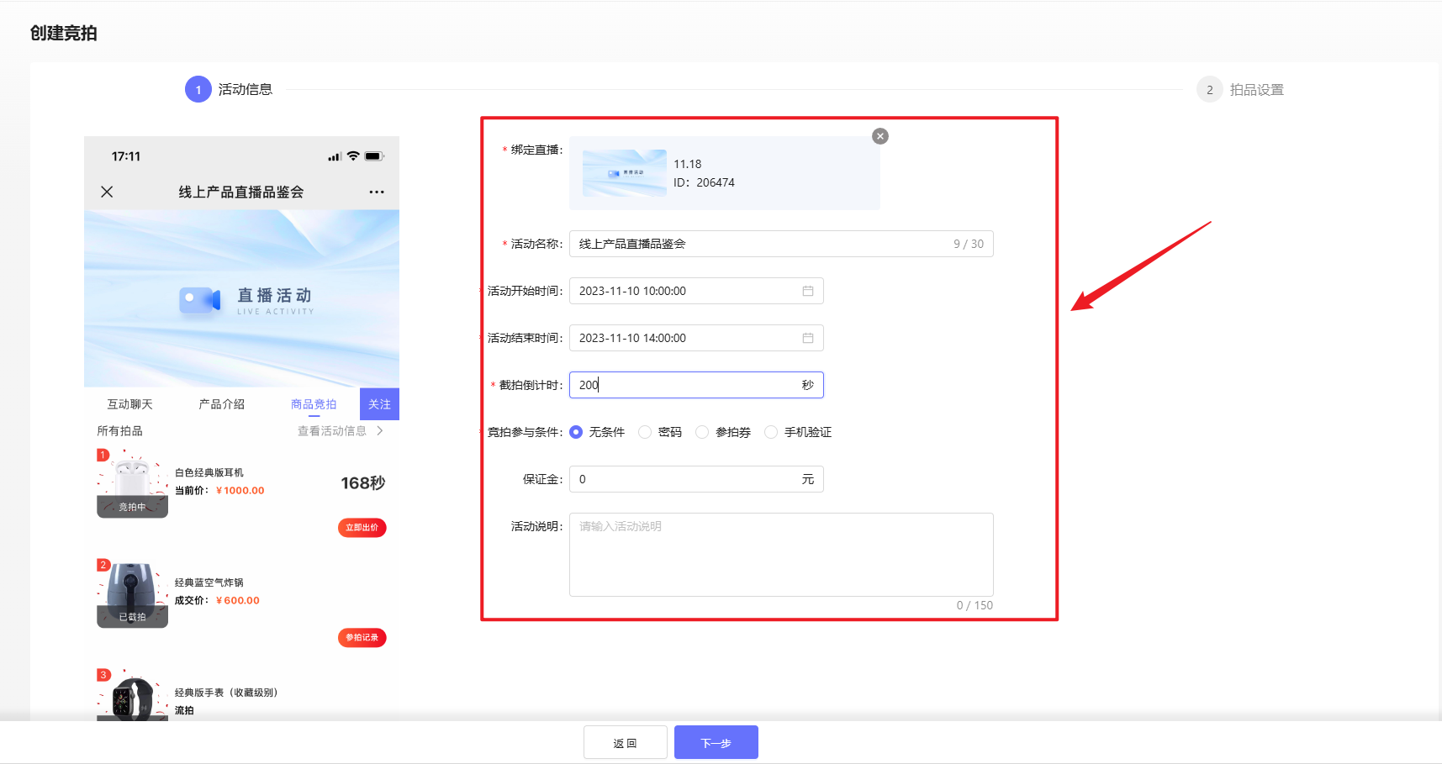Open the three-dot menu in phone preview
The height and width of the screenshot is (764, 1442).
[376, 192]
